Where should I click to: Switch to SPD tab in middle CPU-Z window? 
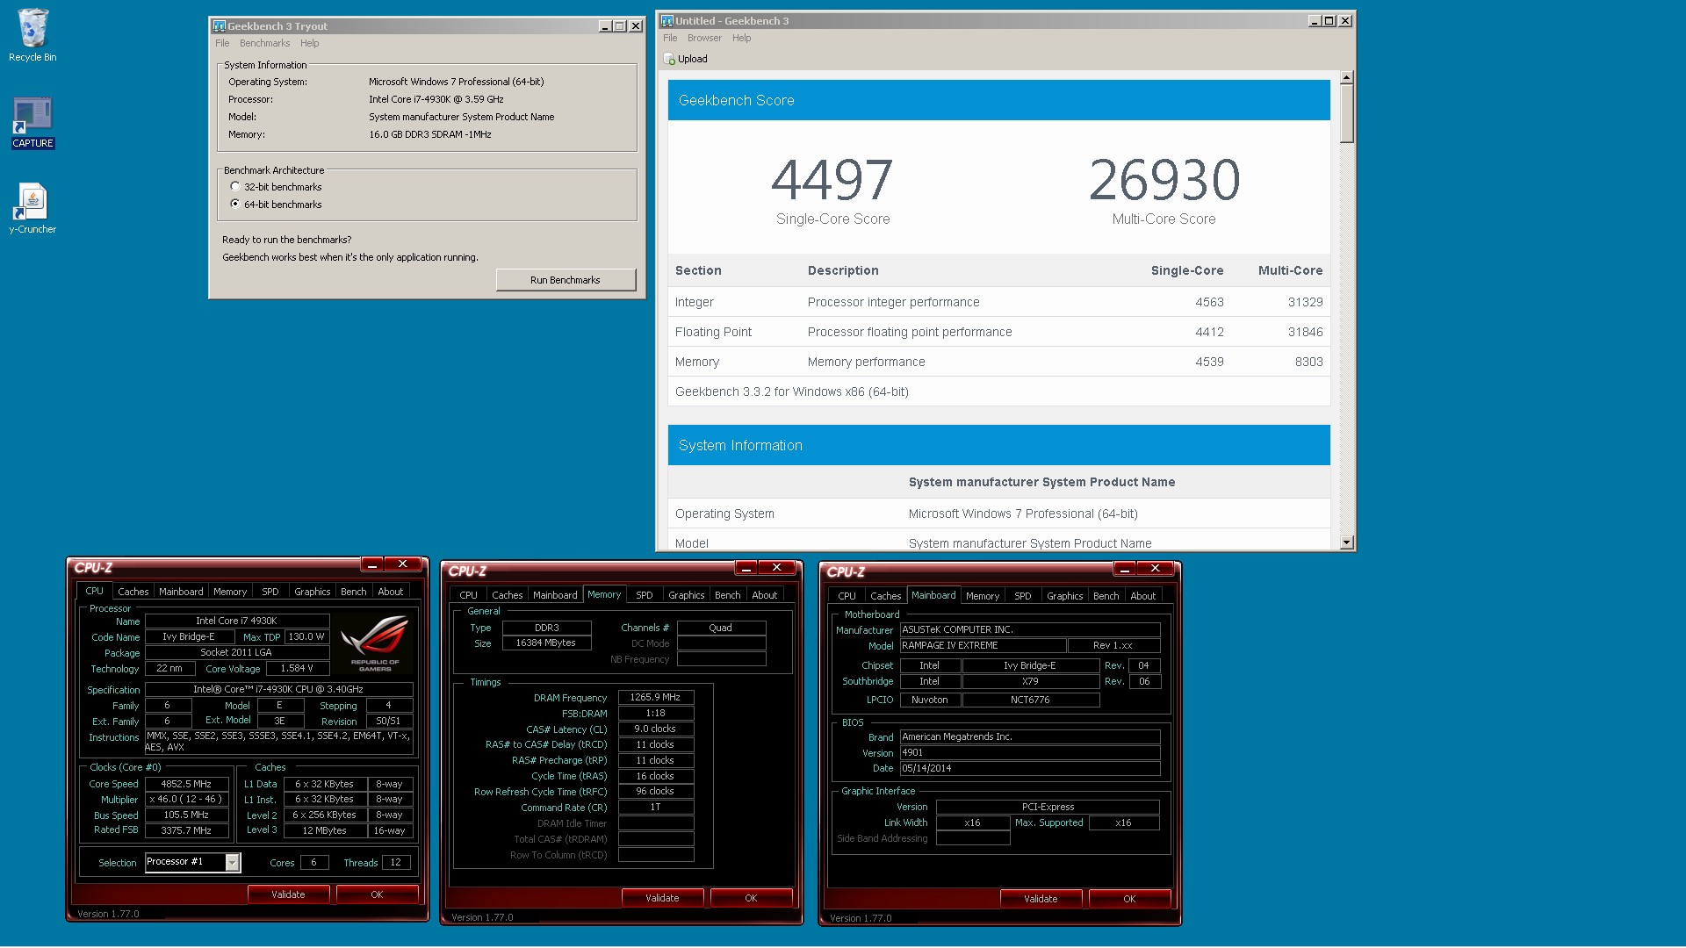pyautogui.click(x=645, y=595)
